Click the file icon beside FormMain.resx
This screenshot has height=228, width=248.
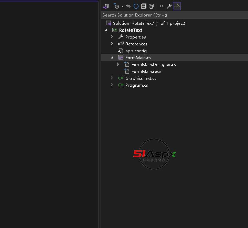pyautogui.click(x=127, y=71)
